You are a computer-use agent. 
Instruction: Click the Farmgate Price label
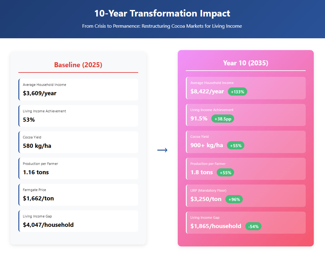(x=35, y=190)
